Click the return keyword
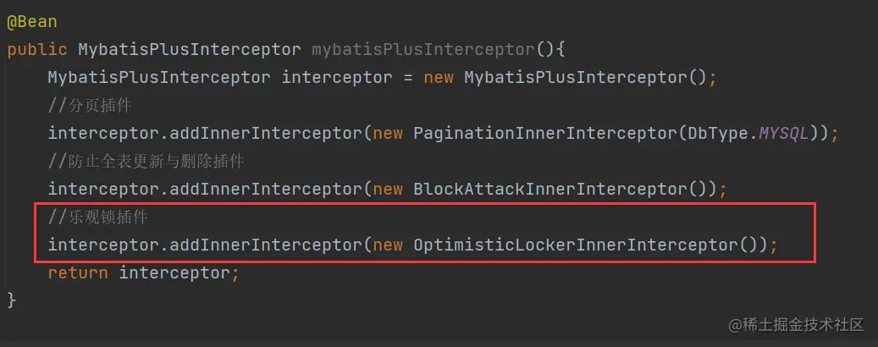The width and height of the screenshot is (878, 347). tap(78, 273)
